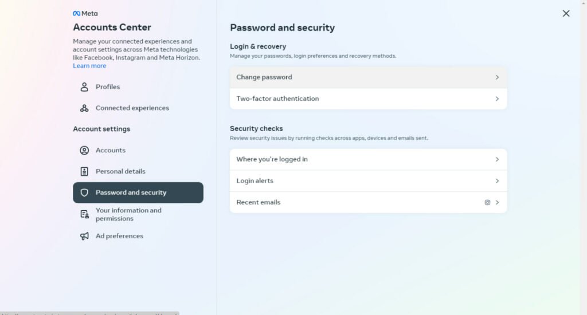Screen dimensions: 587x315
Task: Click the Personal details ID icon
Action: point(84,171)
